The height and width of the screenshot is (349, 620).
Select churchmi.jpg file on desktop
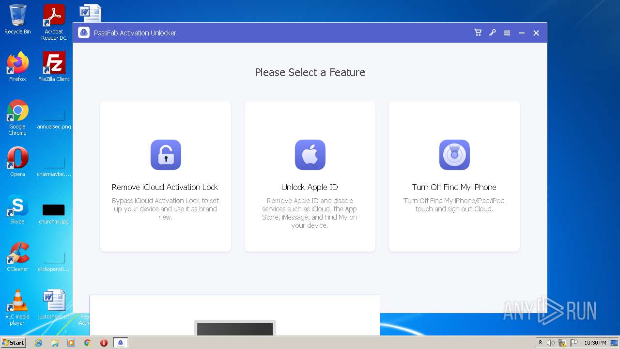54,213
